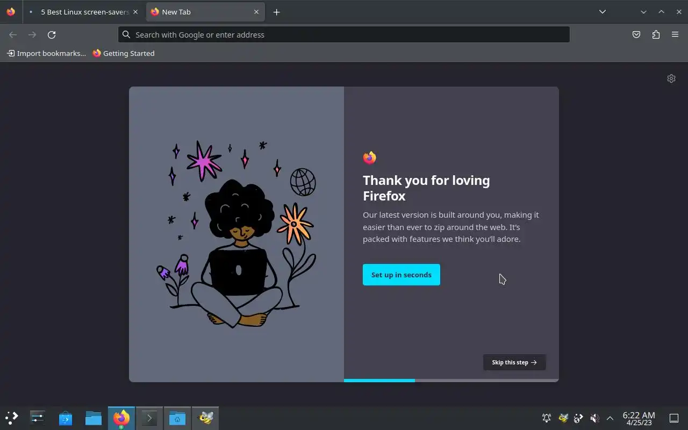Click the window keep-below chevron down button

643,12
